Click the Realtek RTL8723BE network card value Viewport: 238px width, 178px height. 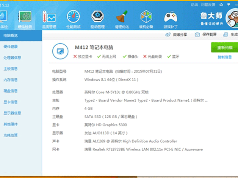click(144, 150)
